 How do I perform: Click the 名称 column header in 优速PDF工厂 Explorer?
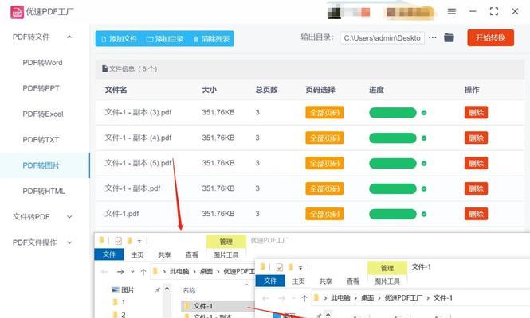pyautogui.click(x=189, y=290)
